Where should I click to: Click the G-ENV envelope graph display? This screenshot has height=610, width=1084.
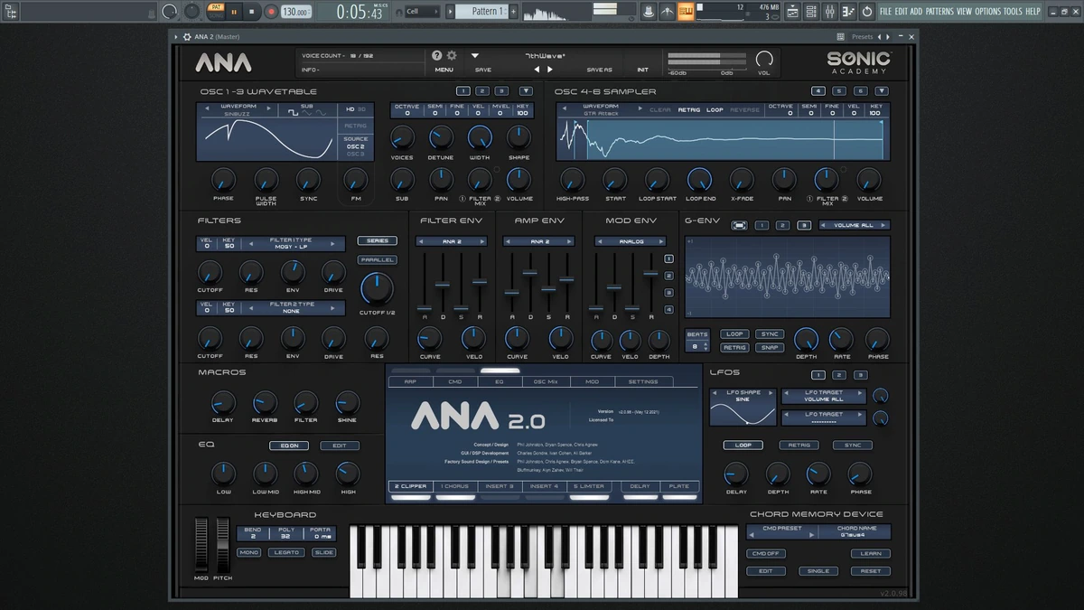[x=788, y=277]
